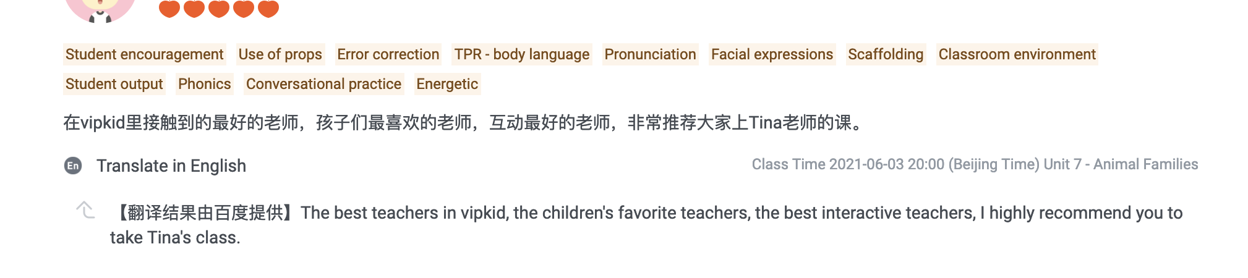Select the Phonics tag
The image size is (1248, 278).
pos(204,84)
